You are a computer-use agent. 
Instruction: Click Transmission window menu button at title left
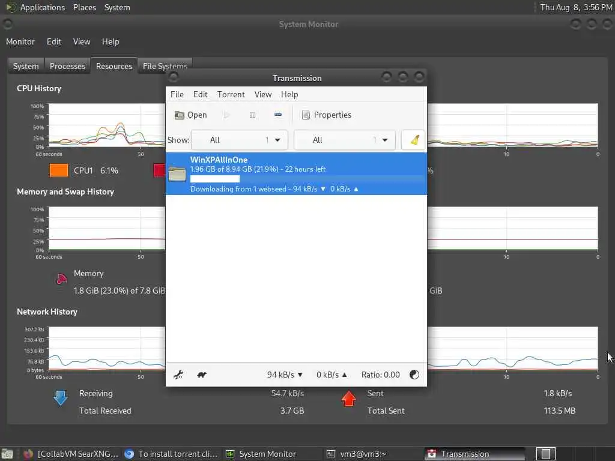coord(174,77)
